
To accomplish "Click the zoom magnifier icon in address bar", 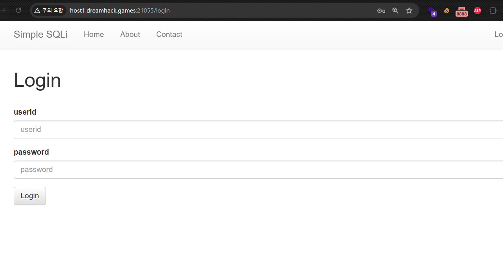I will (395, 11).
